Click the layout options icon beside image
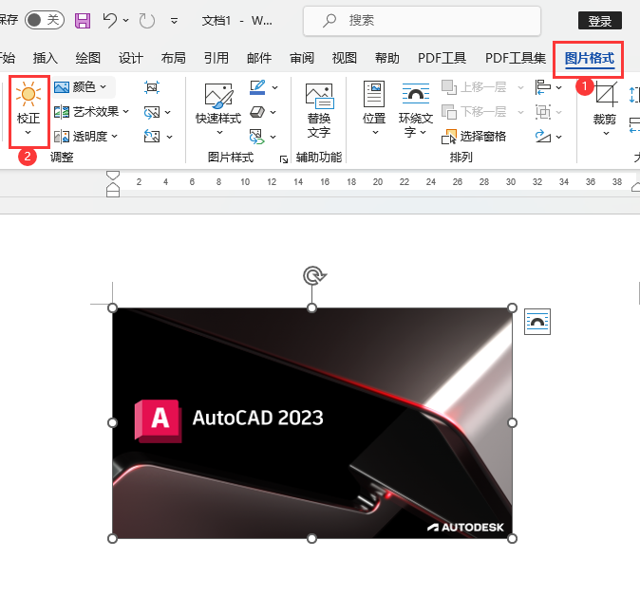Screen dimensions: 640x596 (x=537, y=322)
